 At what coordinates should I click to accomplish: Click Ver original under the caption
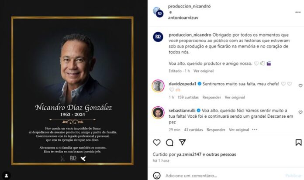(204, 71)
